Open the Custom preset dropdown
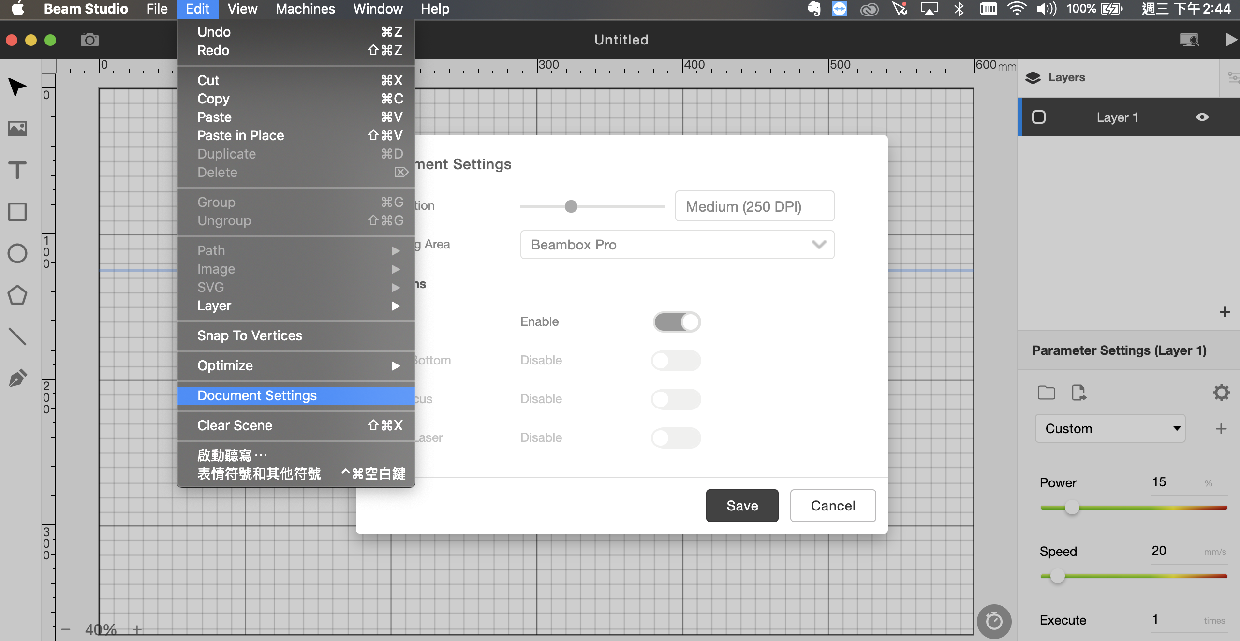This screenshot has height=641, width=1240. tap(1110, 429)
